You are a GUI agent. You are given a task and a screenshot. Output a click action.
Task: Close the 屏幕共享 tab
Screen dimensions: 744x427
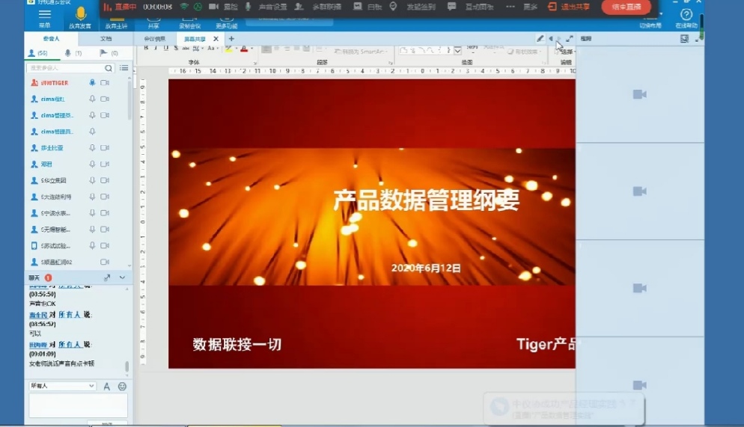(x=216, y=39)
